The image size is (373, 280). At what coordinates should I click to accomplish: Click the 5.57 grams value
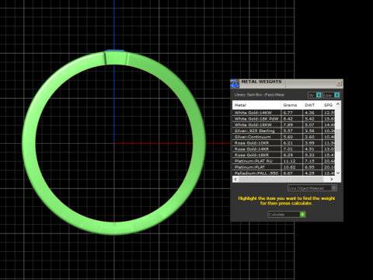tap(288, 131)
